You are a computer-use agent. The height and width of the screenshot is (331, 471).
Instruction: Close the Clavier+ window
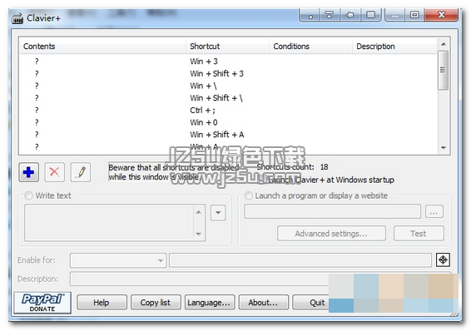[441, 15]
